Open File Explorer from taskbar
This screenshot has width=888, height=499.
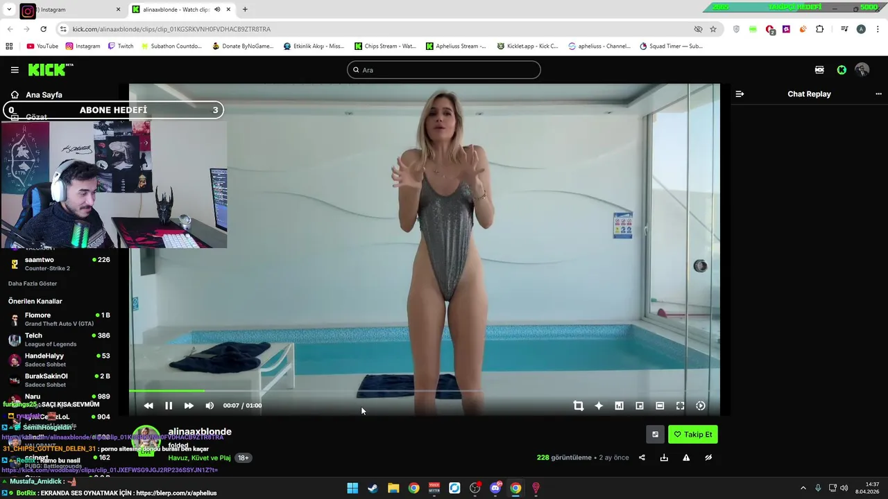(x=393, y=488)
